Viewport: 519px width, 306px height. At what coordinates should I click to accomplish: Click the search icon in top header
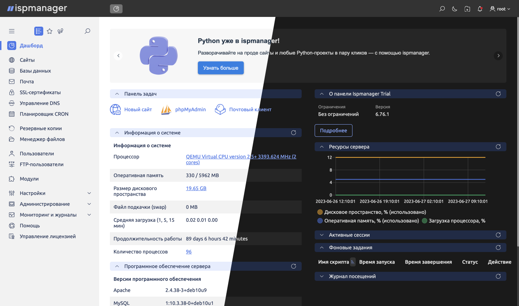442,9
